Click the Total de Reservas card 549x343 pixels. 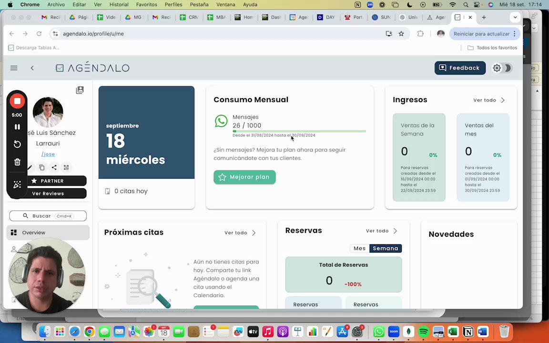coord(344,274)
